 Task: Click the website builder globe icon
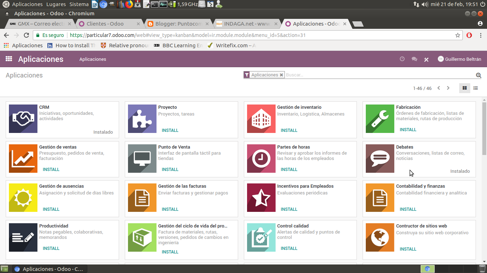coord(380,237)
